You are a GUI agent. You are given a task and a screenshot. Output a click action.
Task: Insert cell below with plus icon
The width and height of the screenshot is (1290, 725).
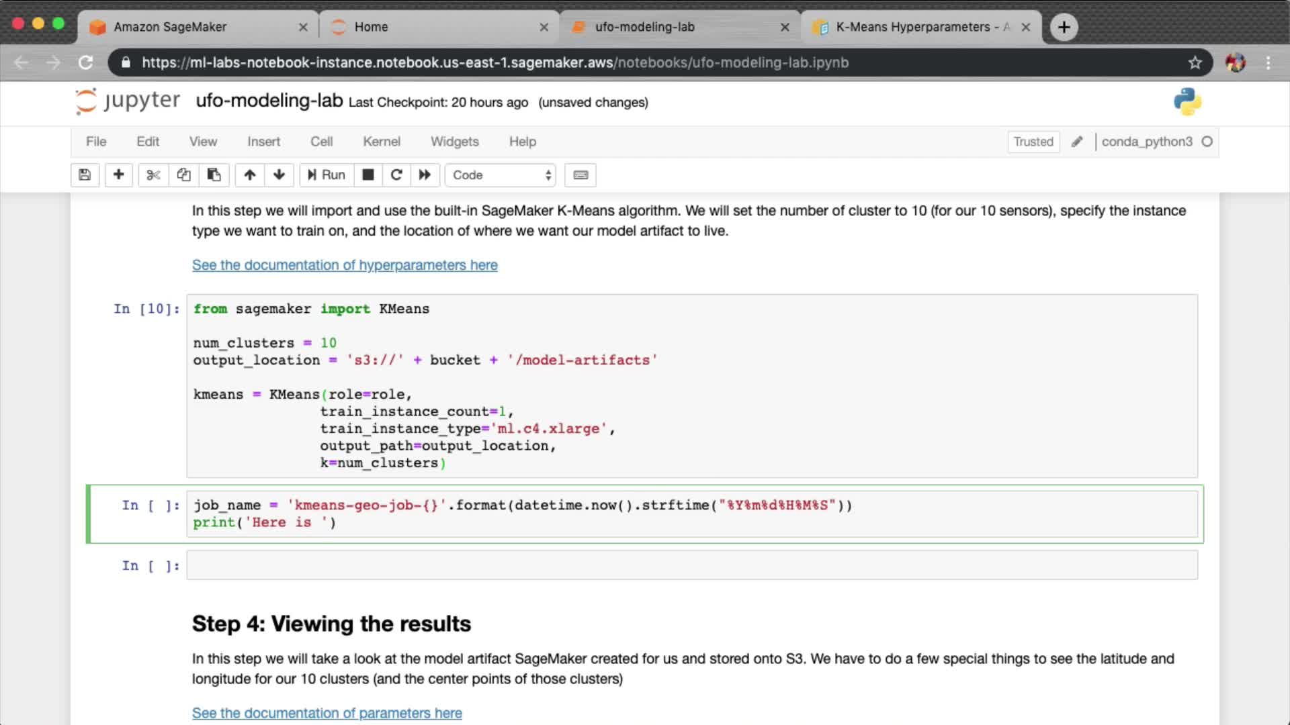click(x=118, y=175)
